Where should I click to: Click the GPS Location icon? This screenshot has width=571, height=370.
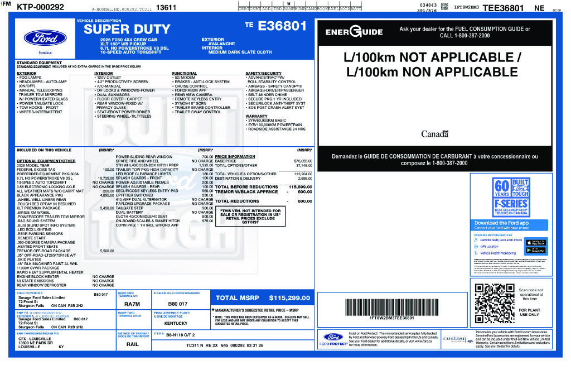(476, 247)
